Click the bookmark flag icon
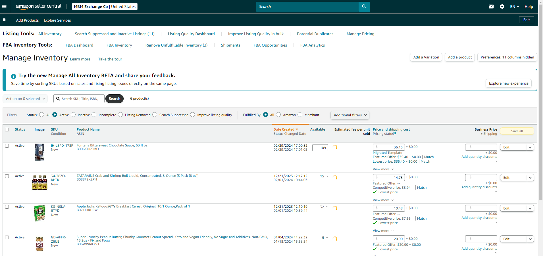543x256 pixels. coord(4,20)
